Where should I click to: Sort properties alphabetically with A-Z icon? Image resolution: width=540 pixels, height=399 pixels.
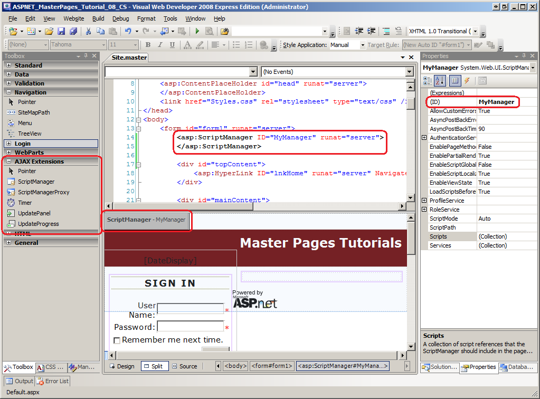pyautogui.click(x=440, y=81)
